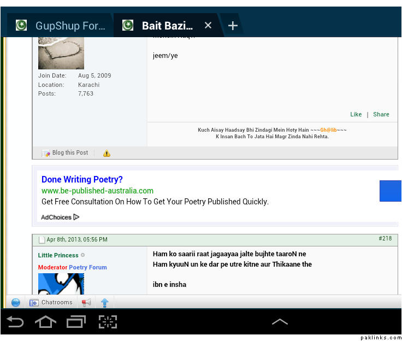Tap the Android back button
The width and height of the screenshot is (402, 341).
[15, 322]
